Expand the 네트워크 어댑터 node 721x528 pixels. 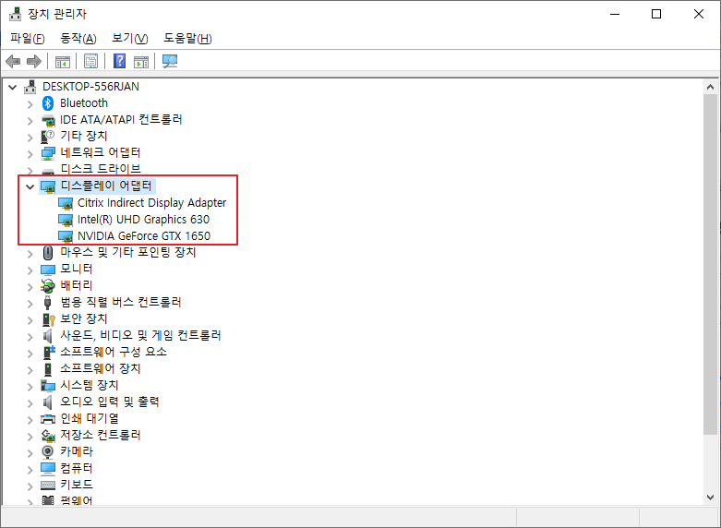click(x=30, y=154)
